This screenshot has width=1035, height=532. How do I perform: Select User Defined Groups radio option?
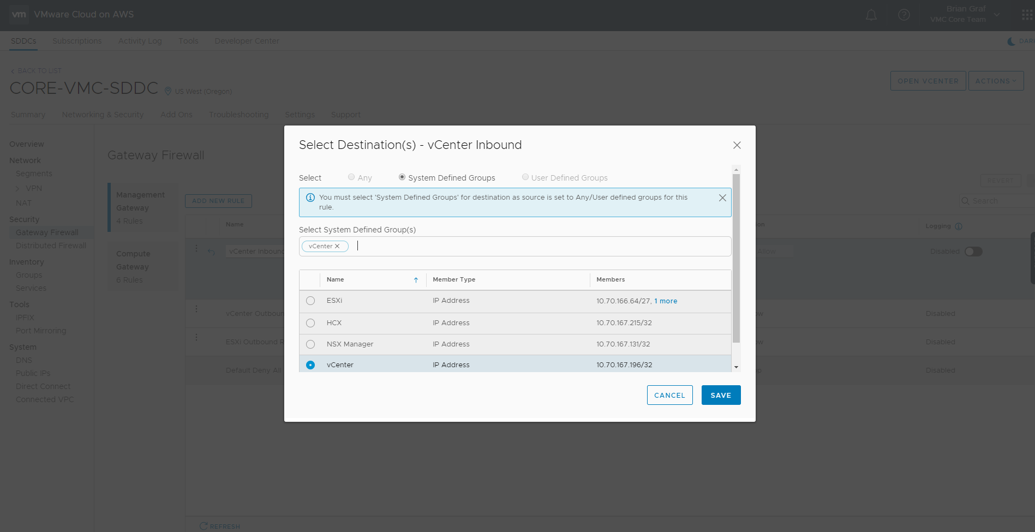pyautogui.click(x=525, y=177)
